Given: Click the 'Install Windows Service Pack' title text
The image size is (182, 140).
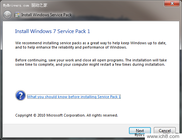Looking at the screenshot, I should [46, 15].
